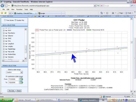Switch to Calendar - Microsoft taskbar button
Viewport: 136px width, 102px height.
coord(25,100)
